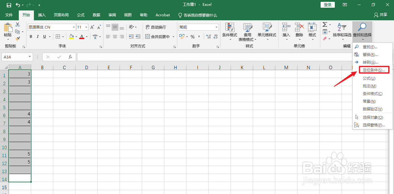Align text left in the alignment group

(x=108, y=37)
